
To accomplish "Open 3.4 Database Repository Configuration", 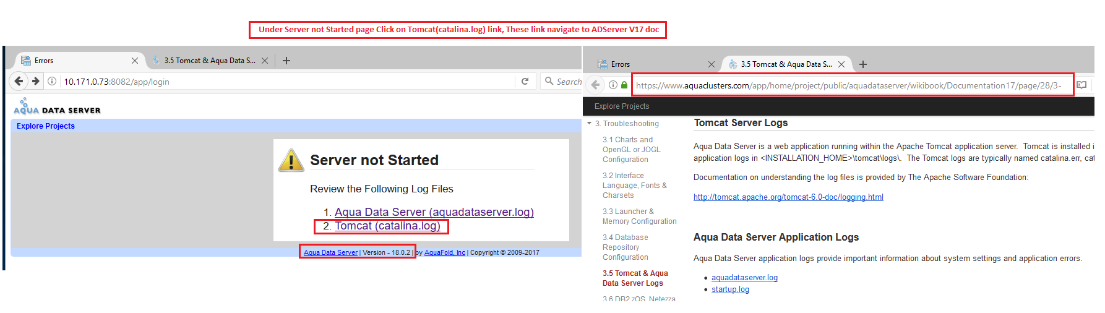I will 626,247.
